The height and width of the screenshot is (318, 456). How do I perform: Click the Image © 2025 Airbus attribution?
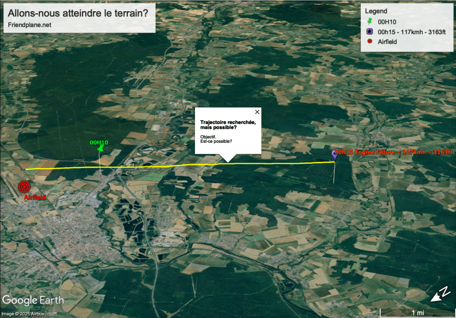[x=22, y=314]
